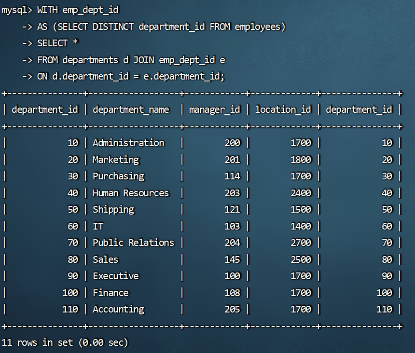This screenshot has width=415, height=353.
Task: Click the "11 rows in set" status line
Action: tap(65, 342)
